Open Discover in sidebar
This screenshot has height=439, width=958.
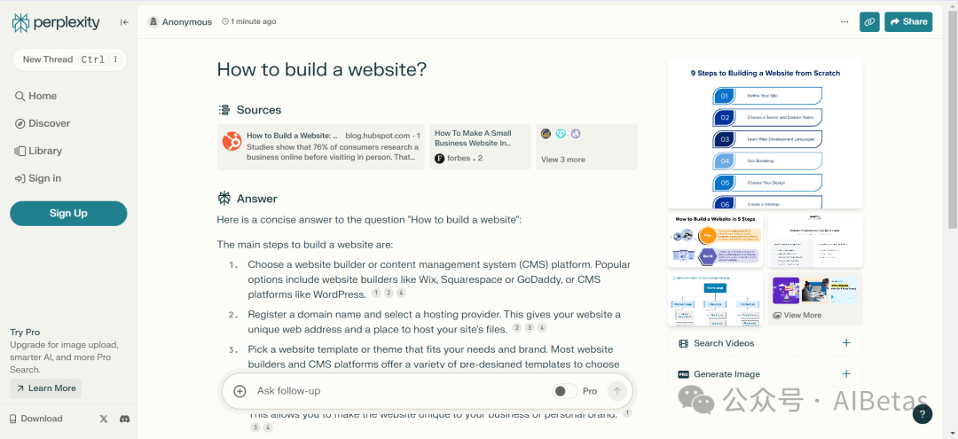[x=49, y=123]
